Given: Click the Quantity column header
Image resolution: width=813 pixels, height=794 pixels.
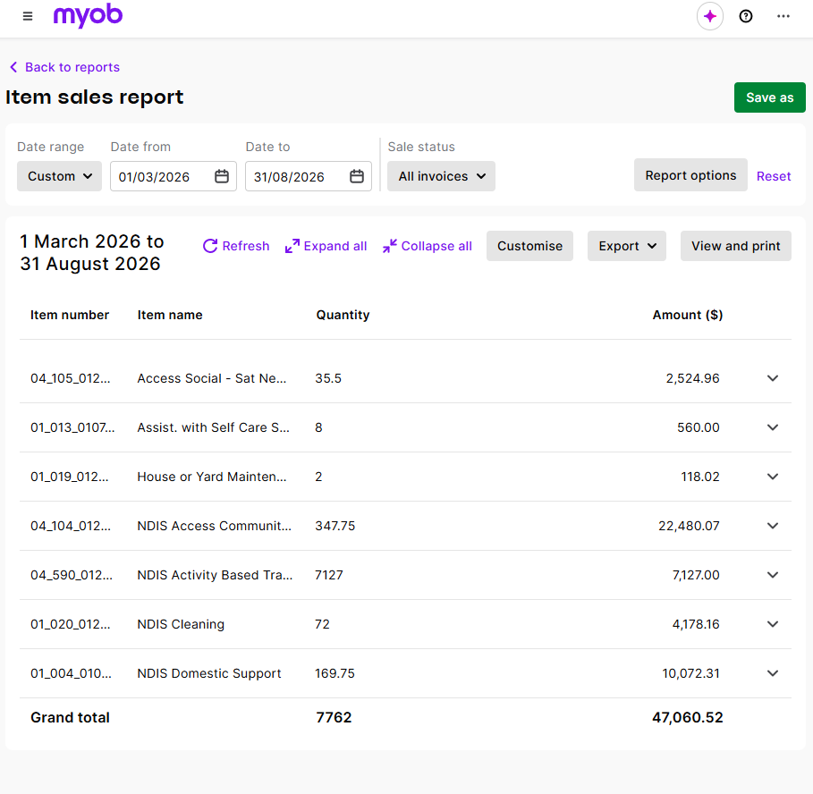Looking at the screenshot, I should pos(343,315).
